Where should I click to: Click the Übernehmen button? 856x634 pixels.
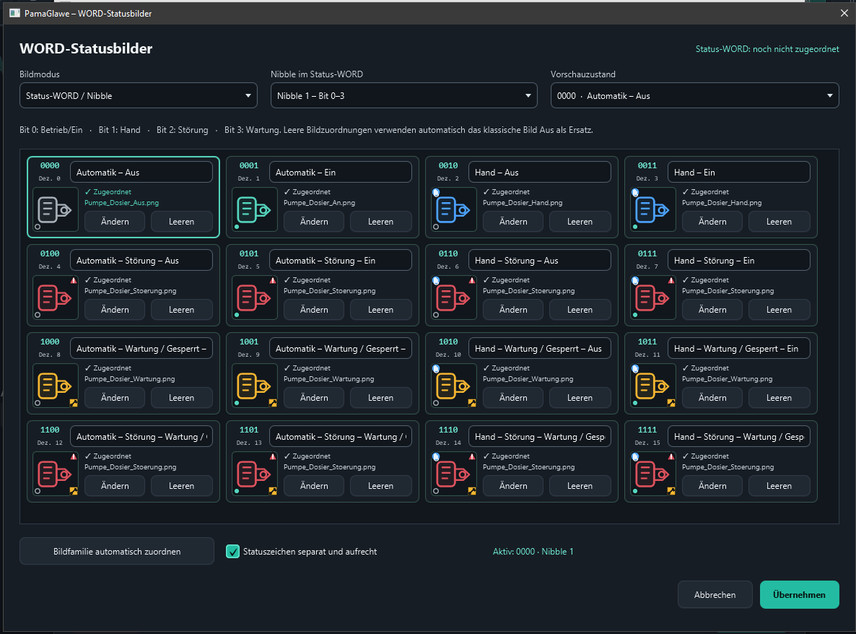[x=799, y=595]
